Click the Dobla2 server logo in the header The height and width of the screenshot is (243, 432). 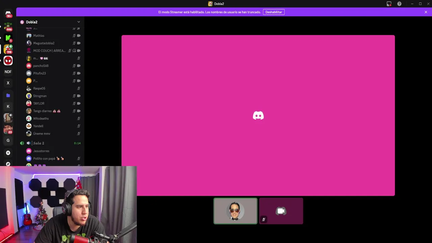pos(22,22)
